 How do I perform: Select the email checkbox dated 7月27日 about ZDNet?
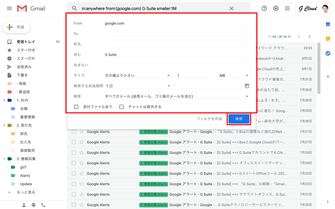74,132
